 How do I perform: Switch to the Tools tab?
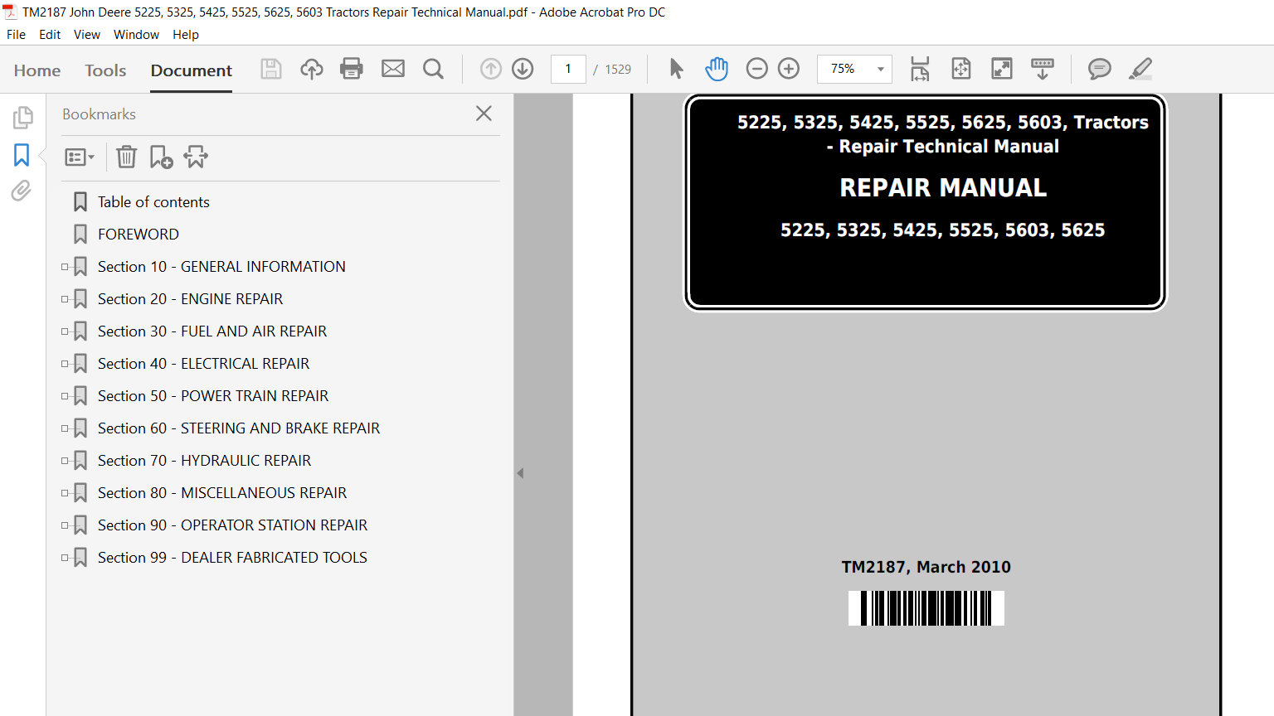tap(105, 70)
